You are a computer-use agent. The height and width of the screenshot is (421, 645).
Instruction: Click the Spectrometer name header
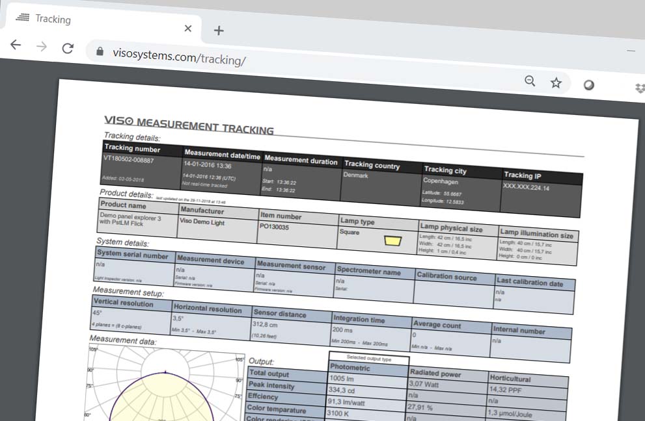pos(368,271)
